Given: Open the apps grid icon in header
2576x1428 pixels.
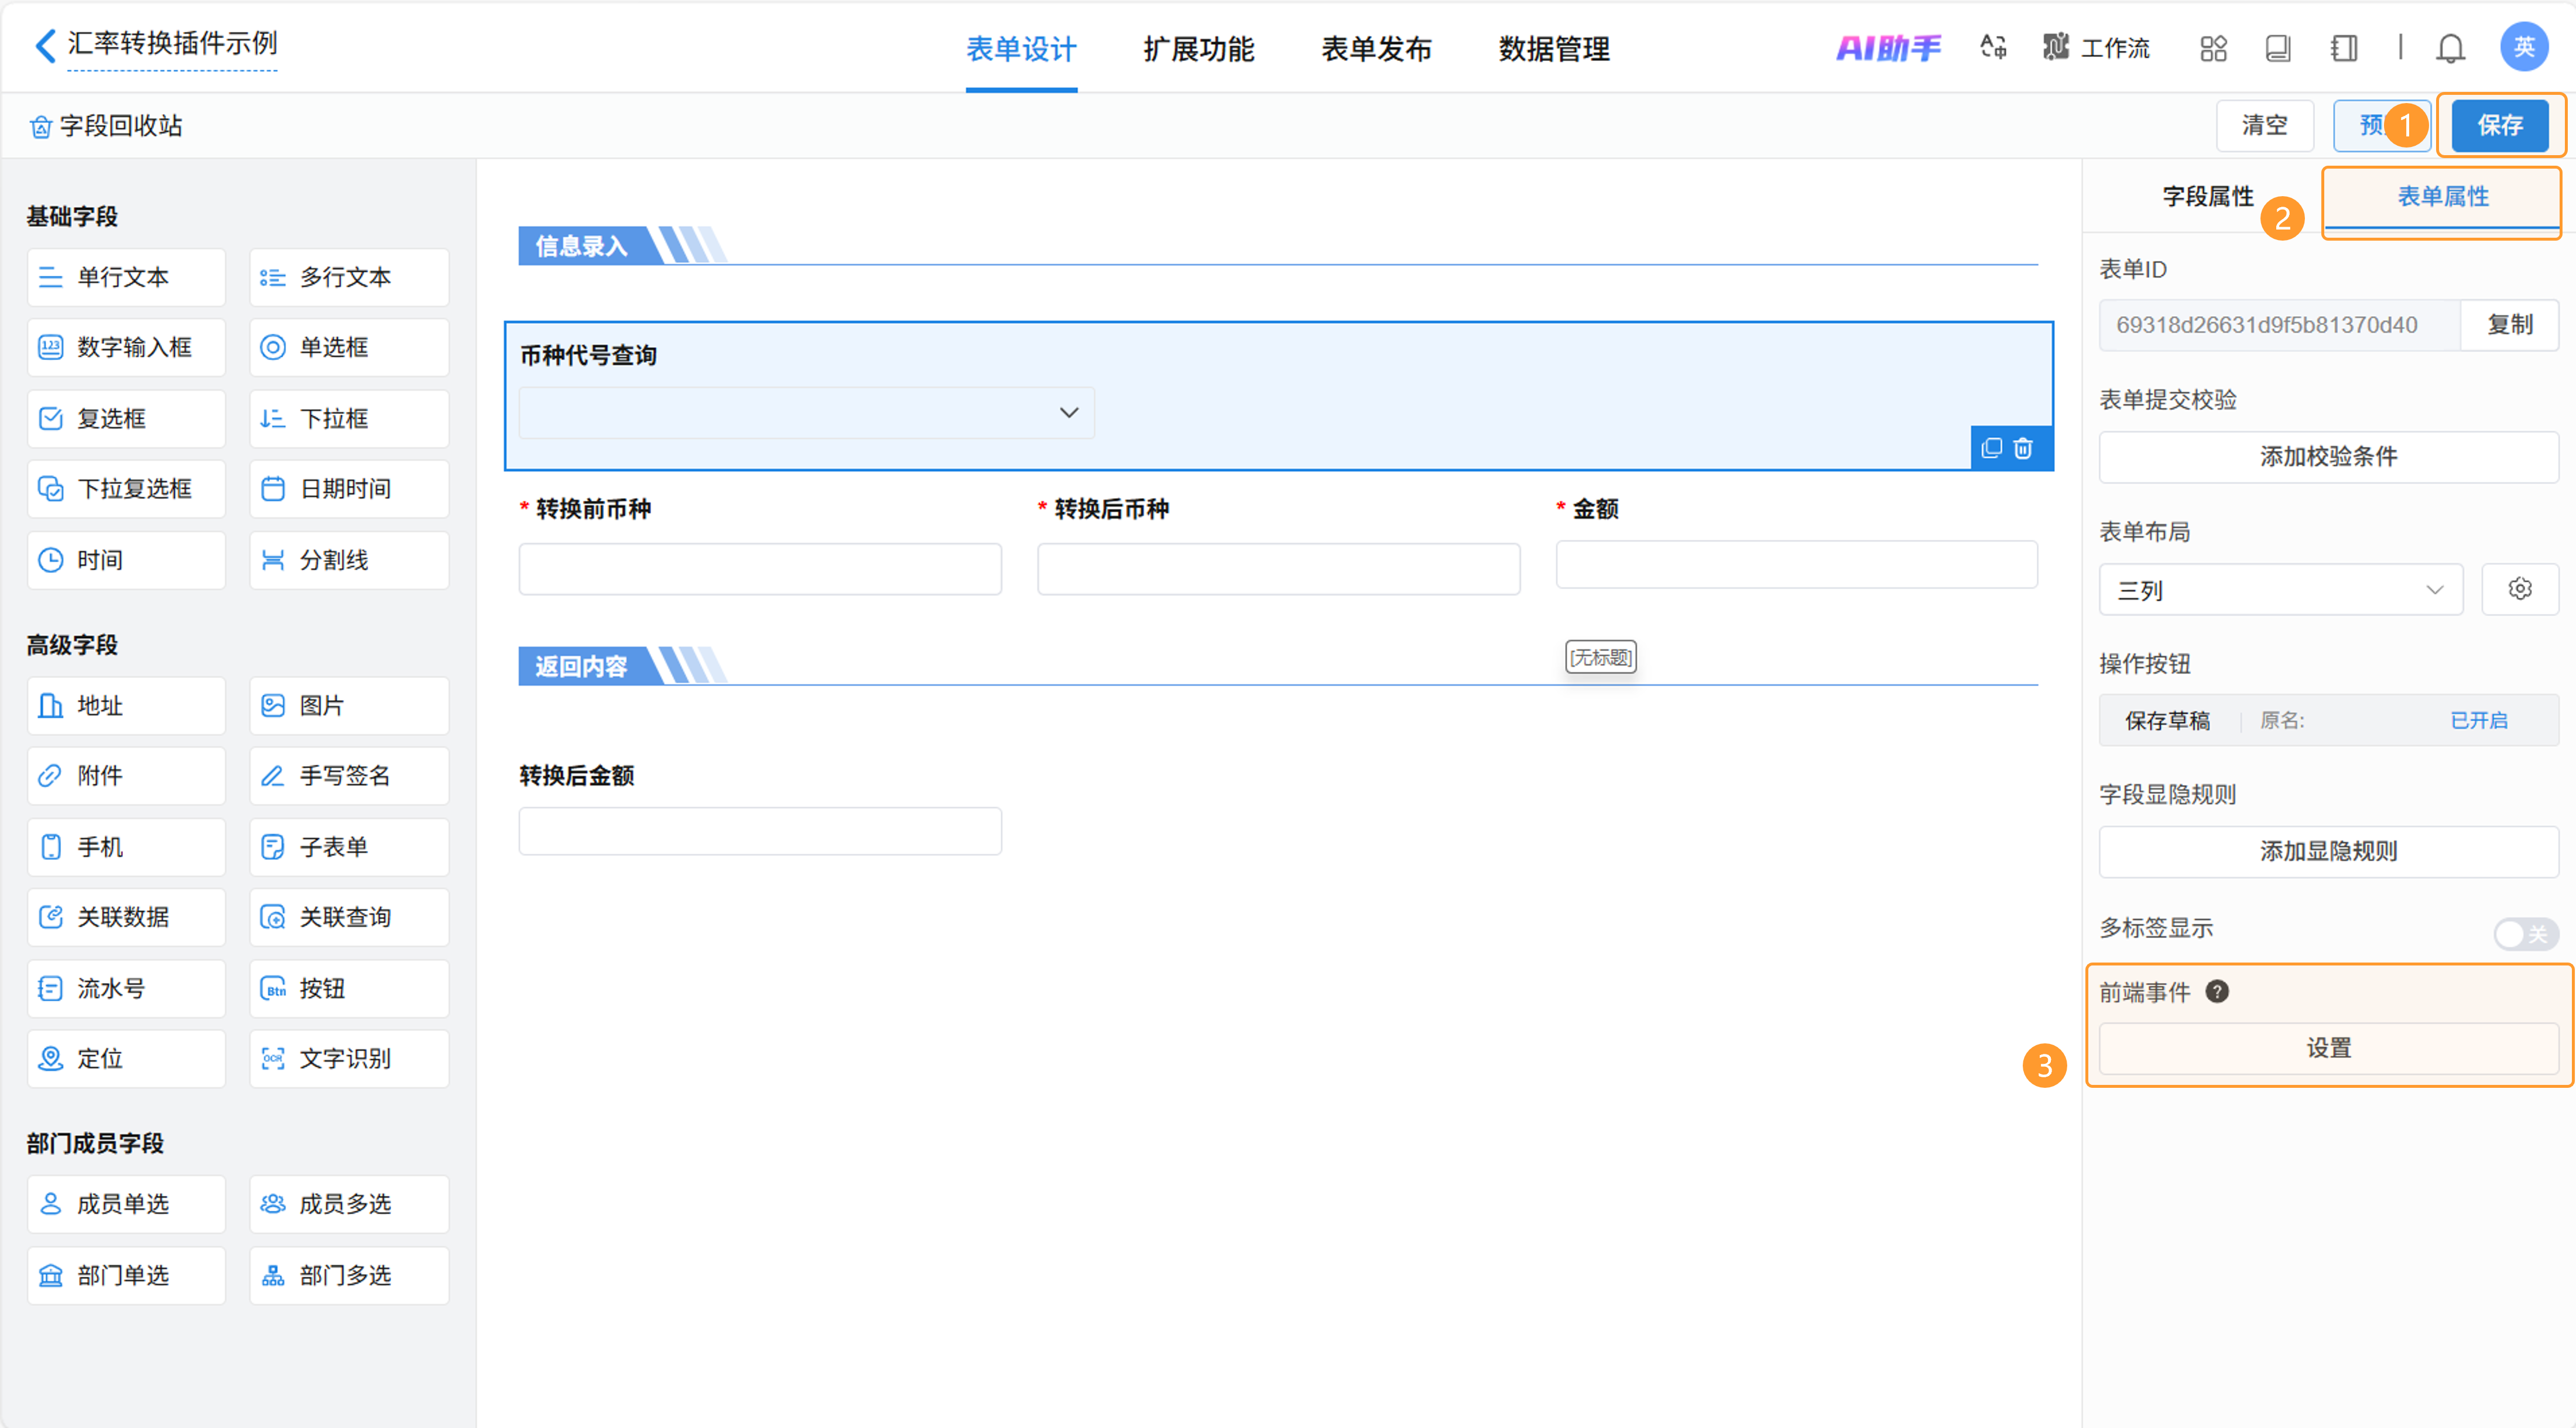Looking at the screenshot, I should click(2213, 48).
